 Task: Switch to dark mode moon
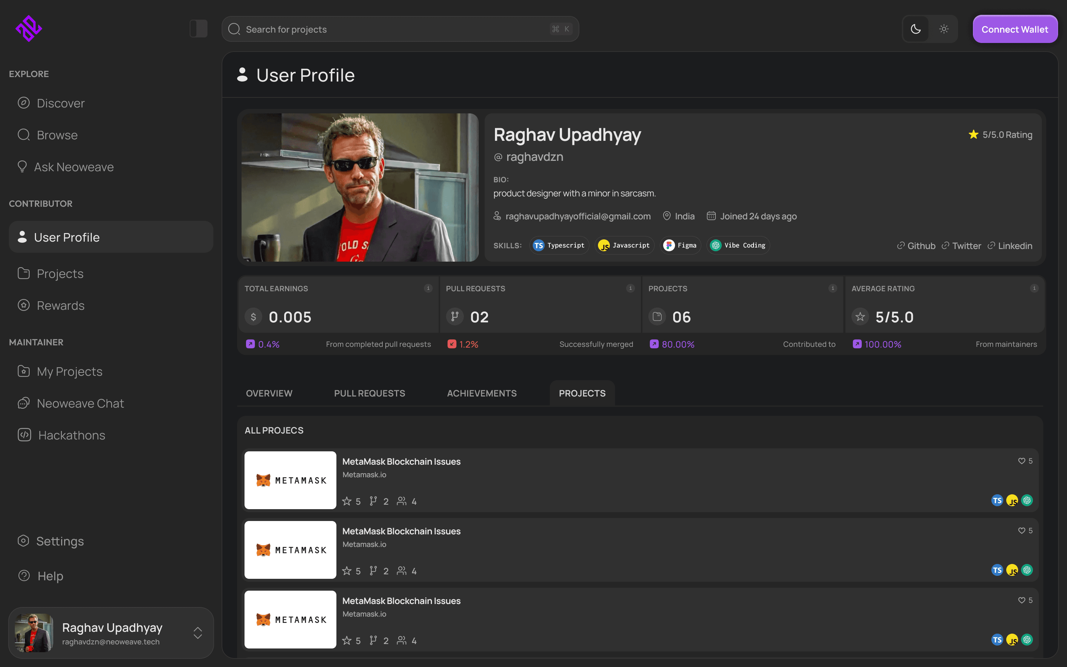tap(916, 29)
